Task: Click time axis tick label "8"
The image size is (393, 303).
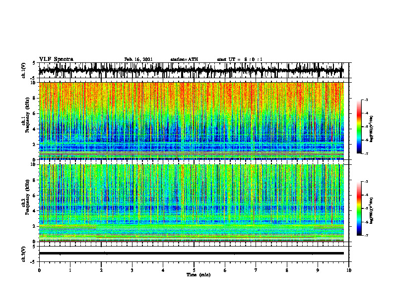Action: tap(287, 270)
